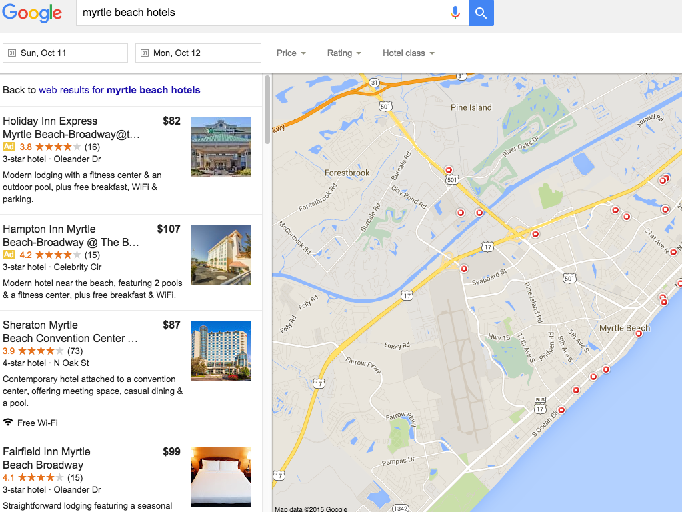682x512 pixels.
Task: Click Fairfield Inn star rating
Action: [x=41, y=477]
